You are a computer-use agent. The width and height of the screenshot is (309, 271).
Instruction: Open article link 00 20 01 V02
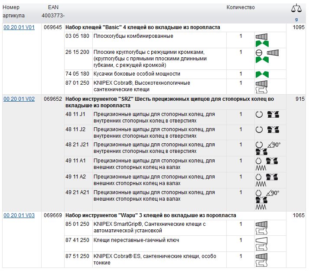[x=19, y=99]
